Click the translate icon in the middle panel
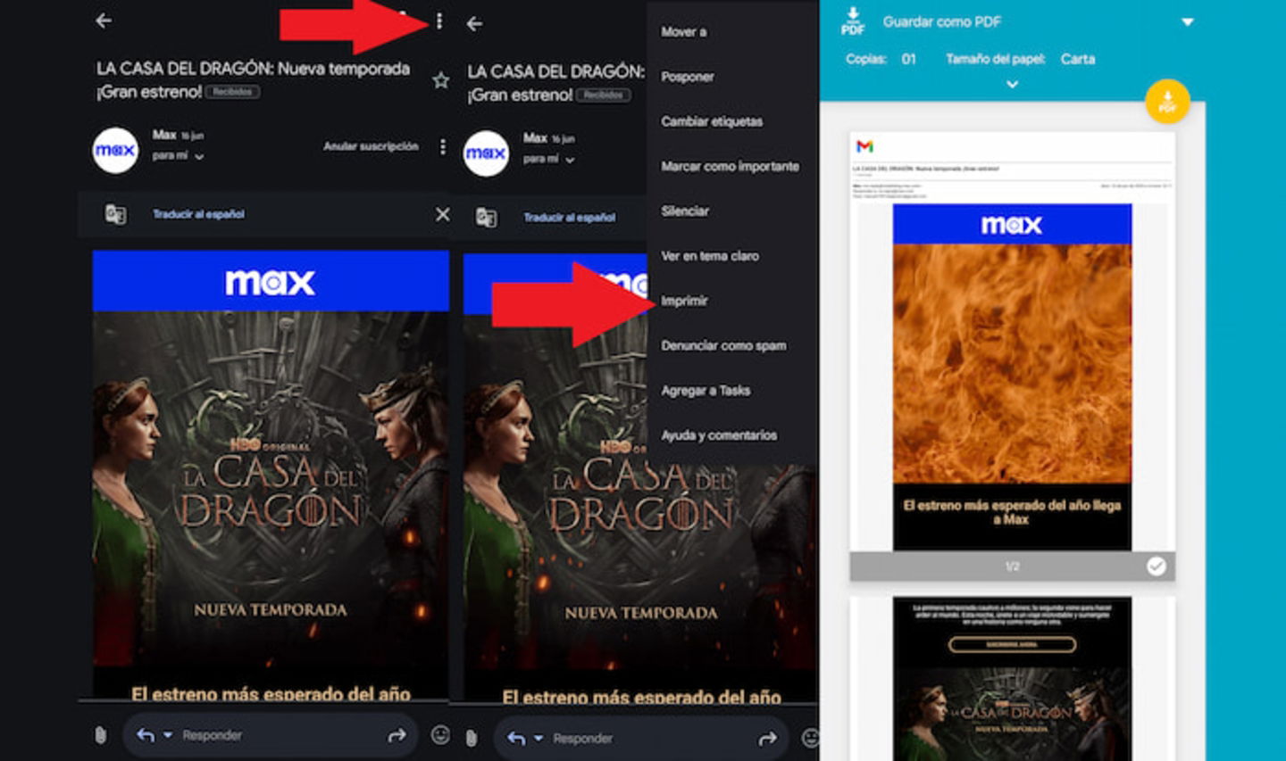This screenshot has width=1286, height=761. pos(486,218)
